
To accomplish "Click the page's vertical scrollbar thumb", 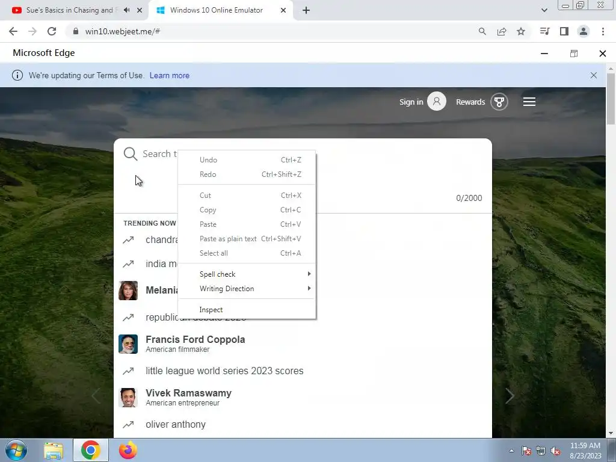I will (611, 98).
